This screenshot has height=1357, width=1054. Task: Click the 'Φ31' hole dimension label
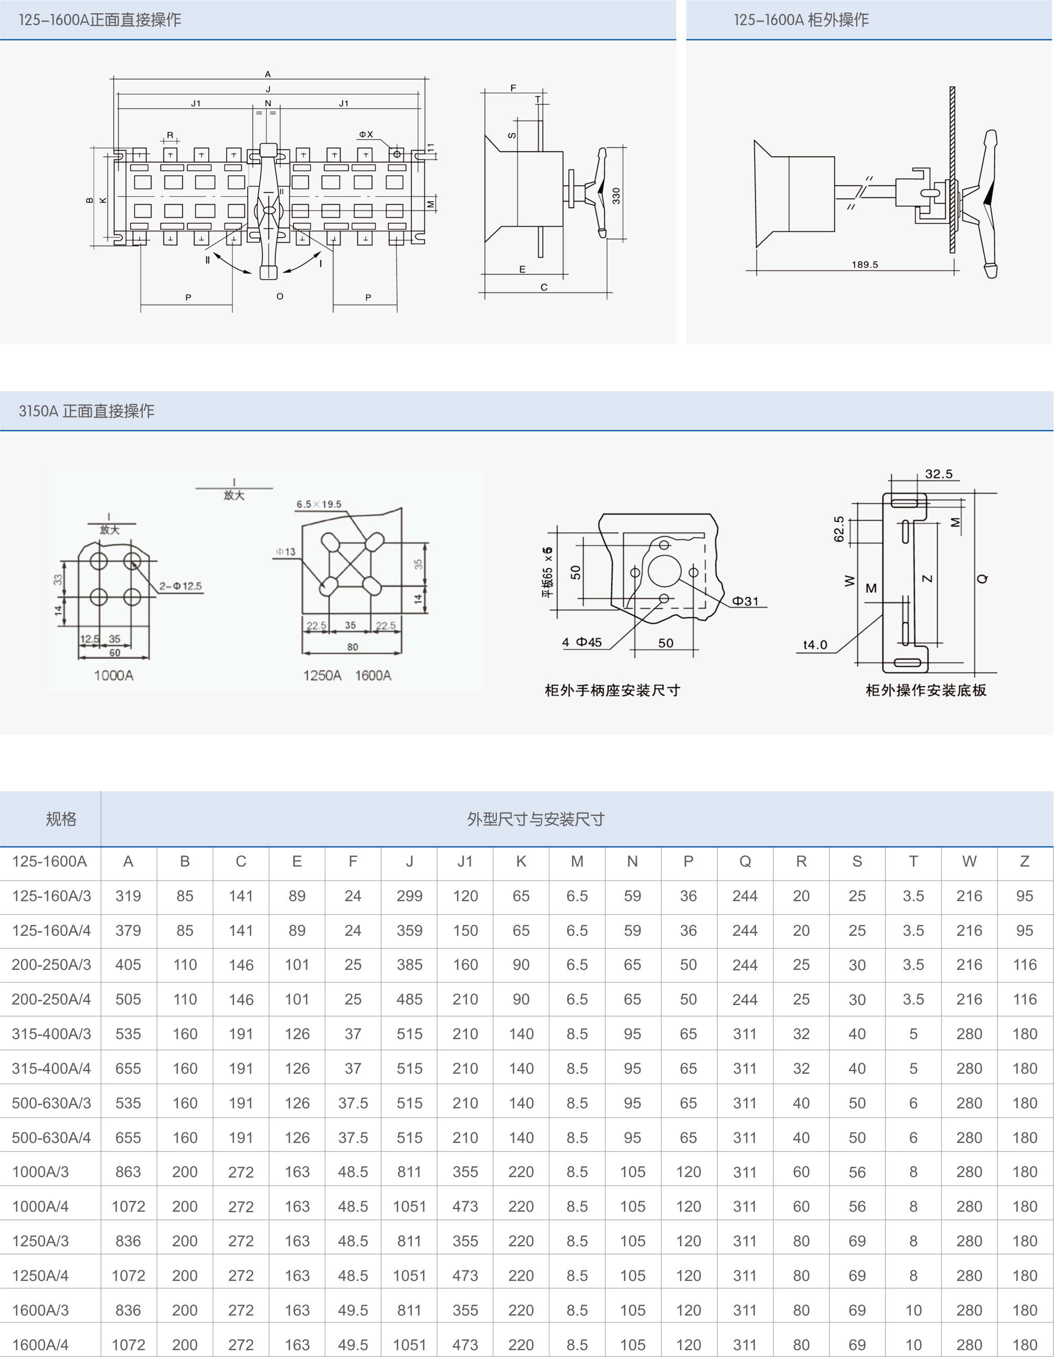click(x=745, y=601)
